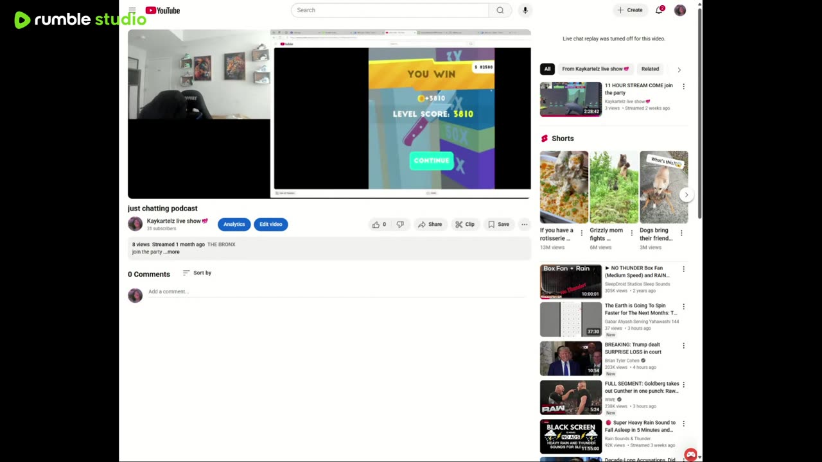Screen dimensions: 822x462
Task: Open options for Trump SURPRISE LOSS video
Action: pyautogui.click(x=683, y=346)
